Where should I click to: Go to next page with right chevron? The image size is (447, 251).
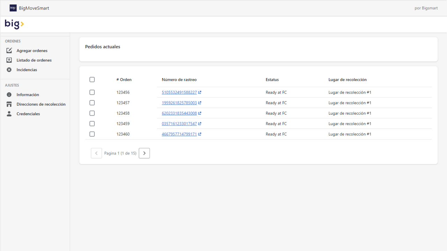click(144, 153)
